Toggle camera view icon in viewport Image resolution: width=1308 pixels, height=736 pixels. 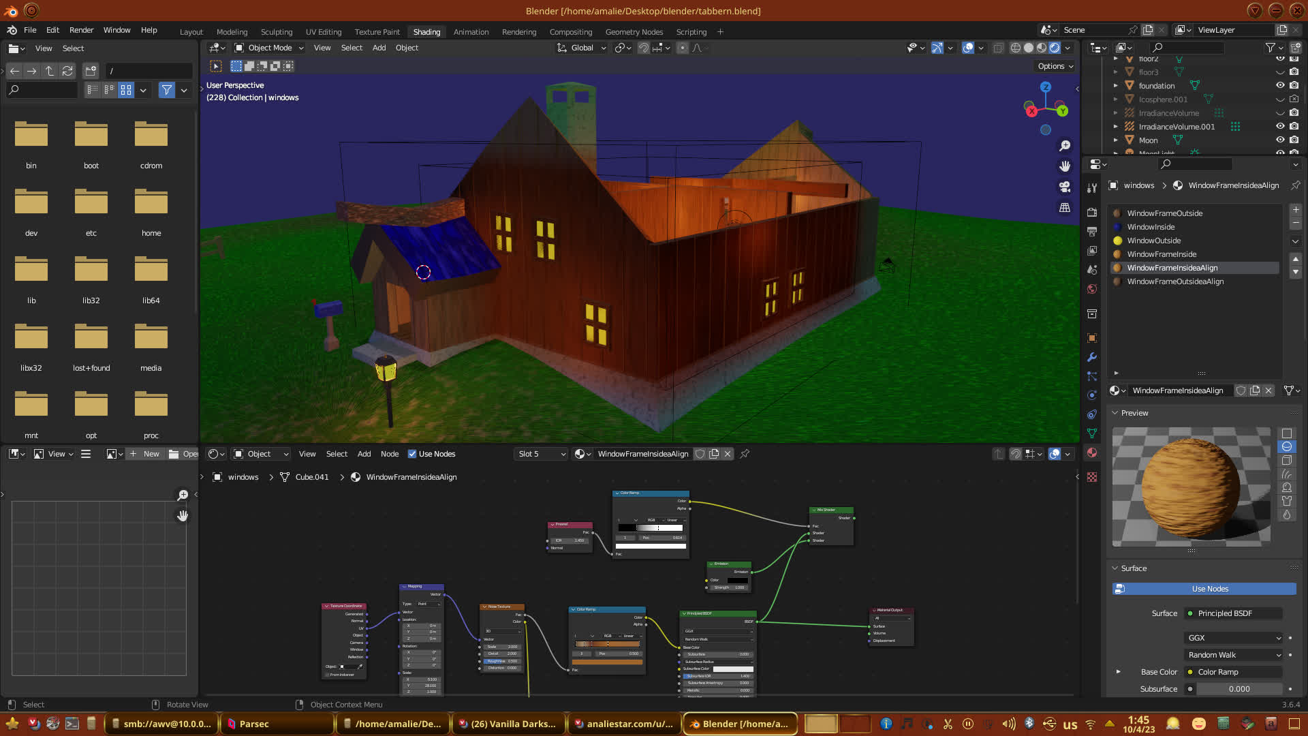[x=1065, y=187]
